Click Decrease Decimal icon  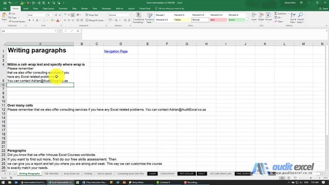click(x=129, y=21)
